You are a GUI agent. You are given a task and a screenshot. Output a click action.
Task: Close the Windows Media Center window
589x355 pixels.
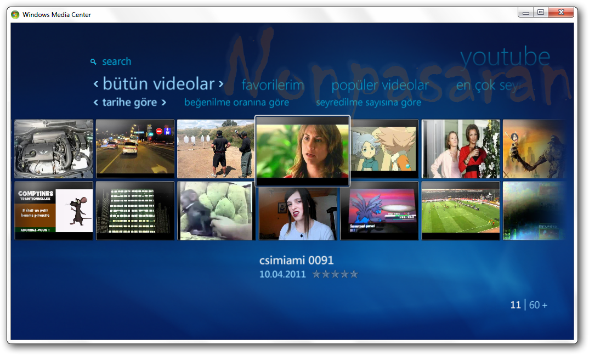tap(561, 13)
